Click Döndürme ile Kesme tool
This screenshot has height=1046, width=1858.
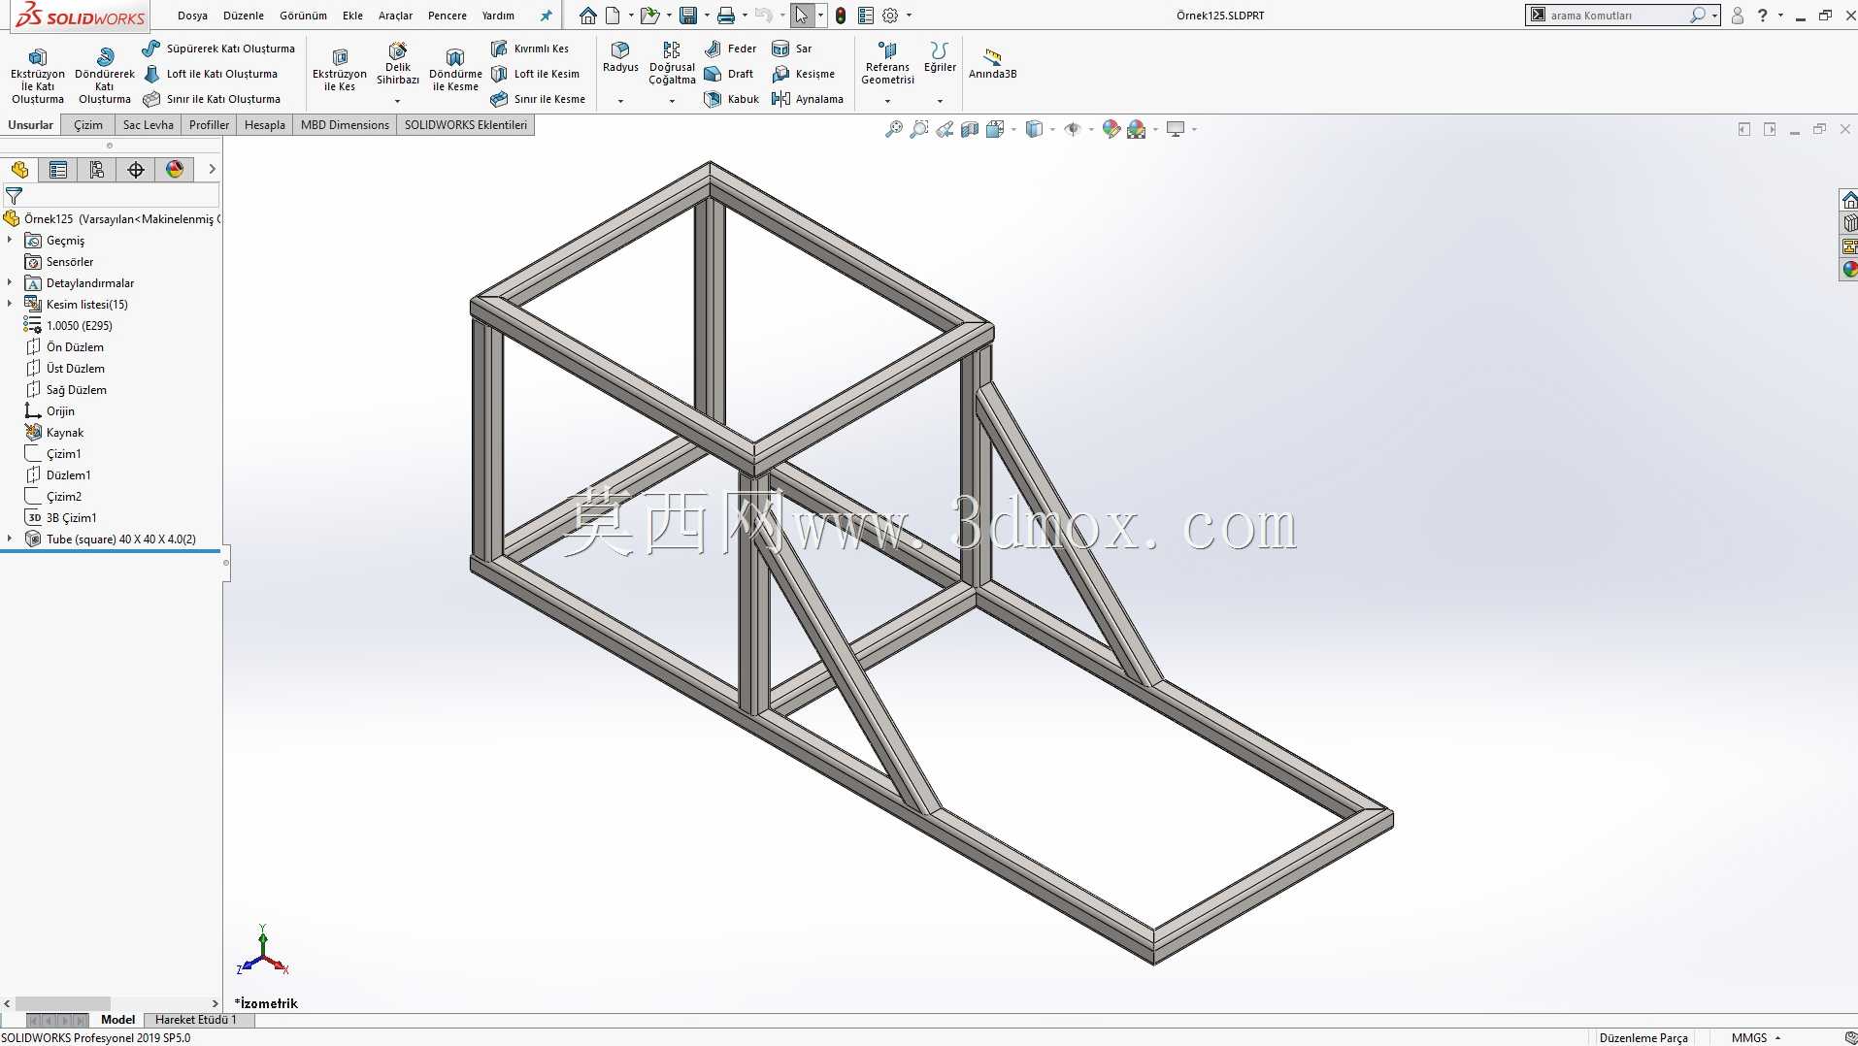(455, 70)
